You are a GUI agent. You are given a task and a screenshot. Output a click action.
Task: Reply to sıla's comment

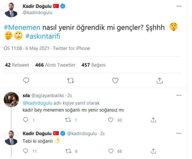tap(26, 120)
